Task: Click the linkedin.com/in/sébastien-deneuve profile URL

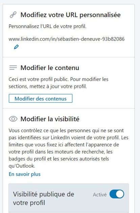Action: click(67, 39)
